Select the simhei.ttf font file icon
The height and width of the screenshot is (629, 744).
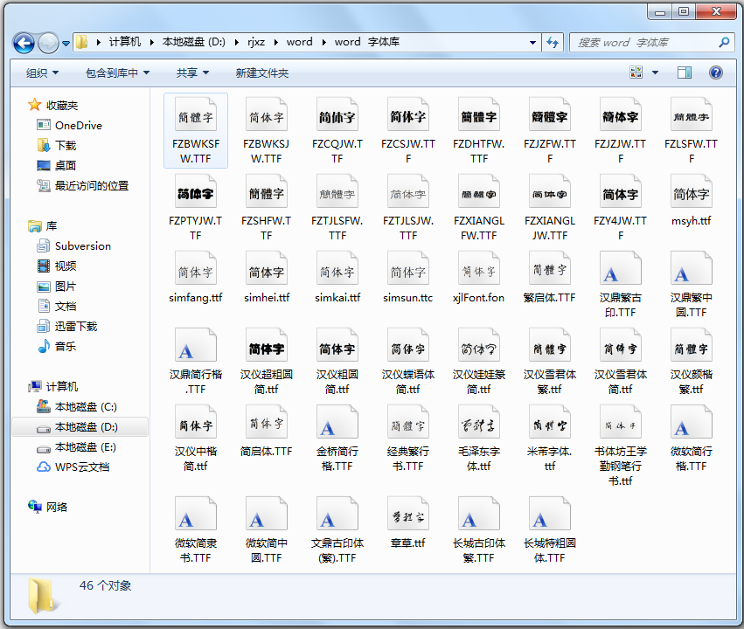tap(266, 269)
